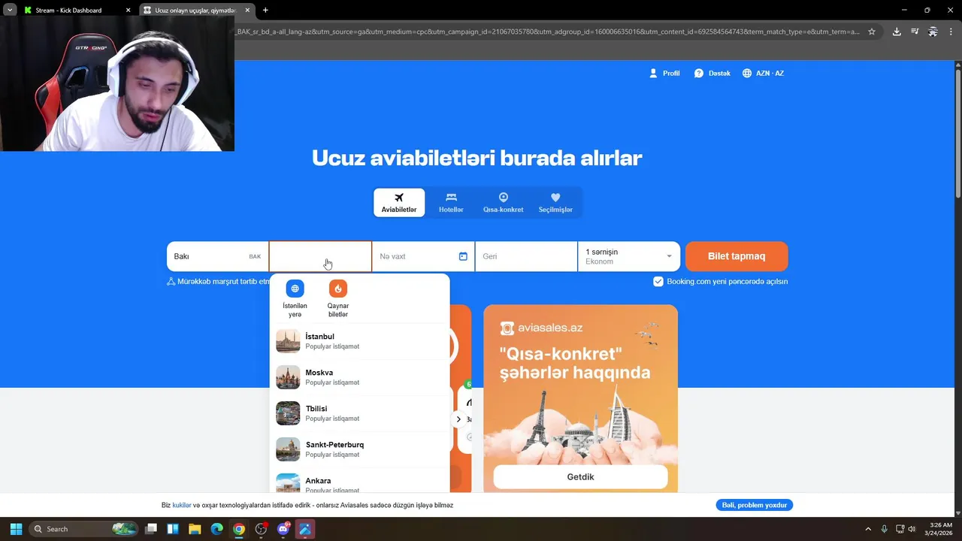Click the taskbar Search box
Screen dimensions: 962x541
click(84, 529)
